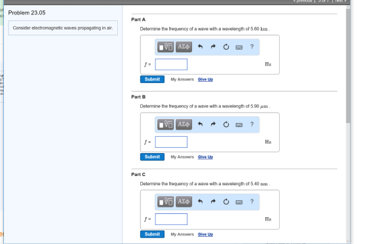
Task: Open help for Part C answer box
Action: [x=252, y=201]
